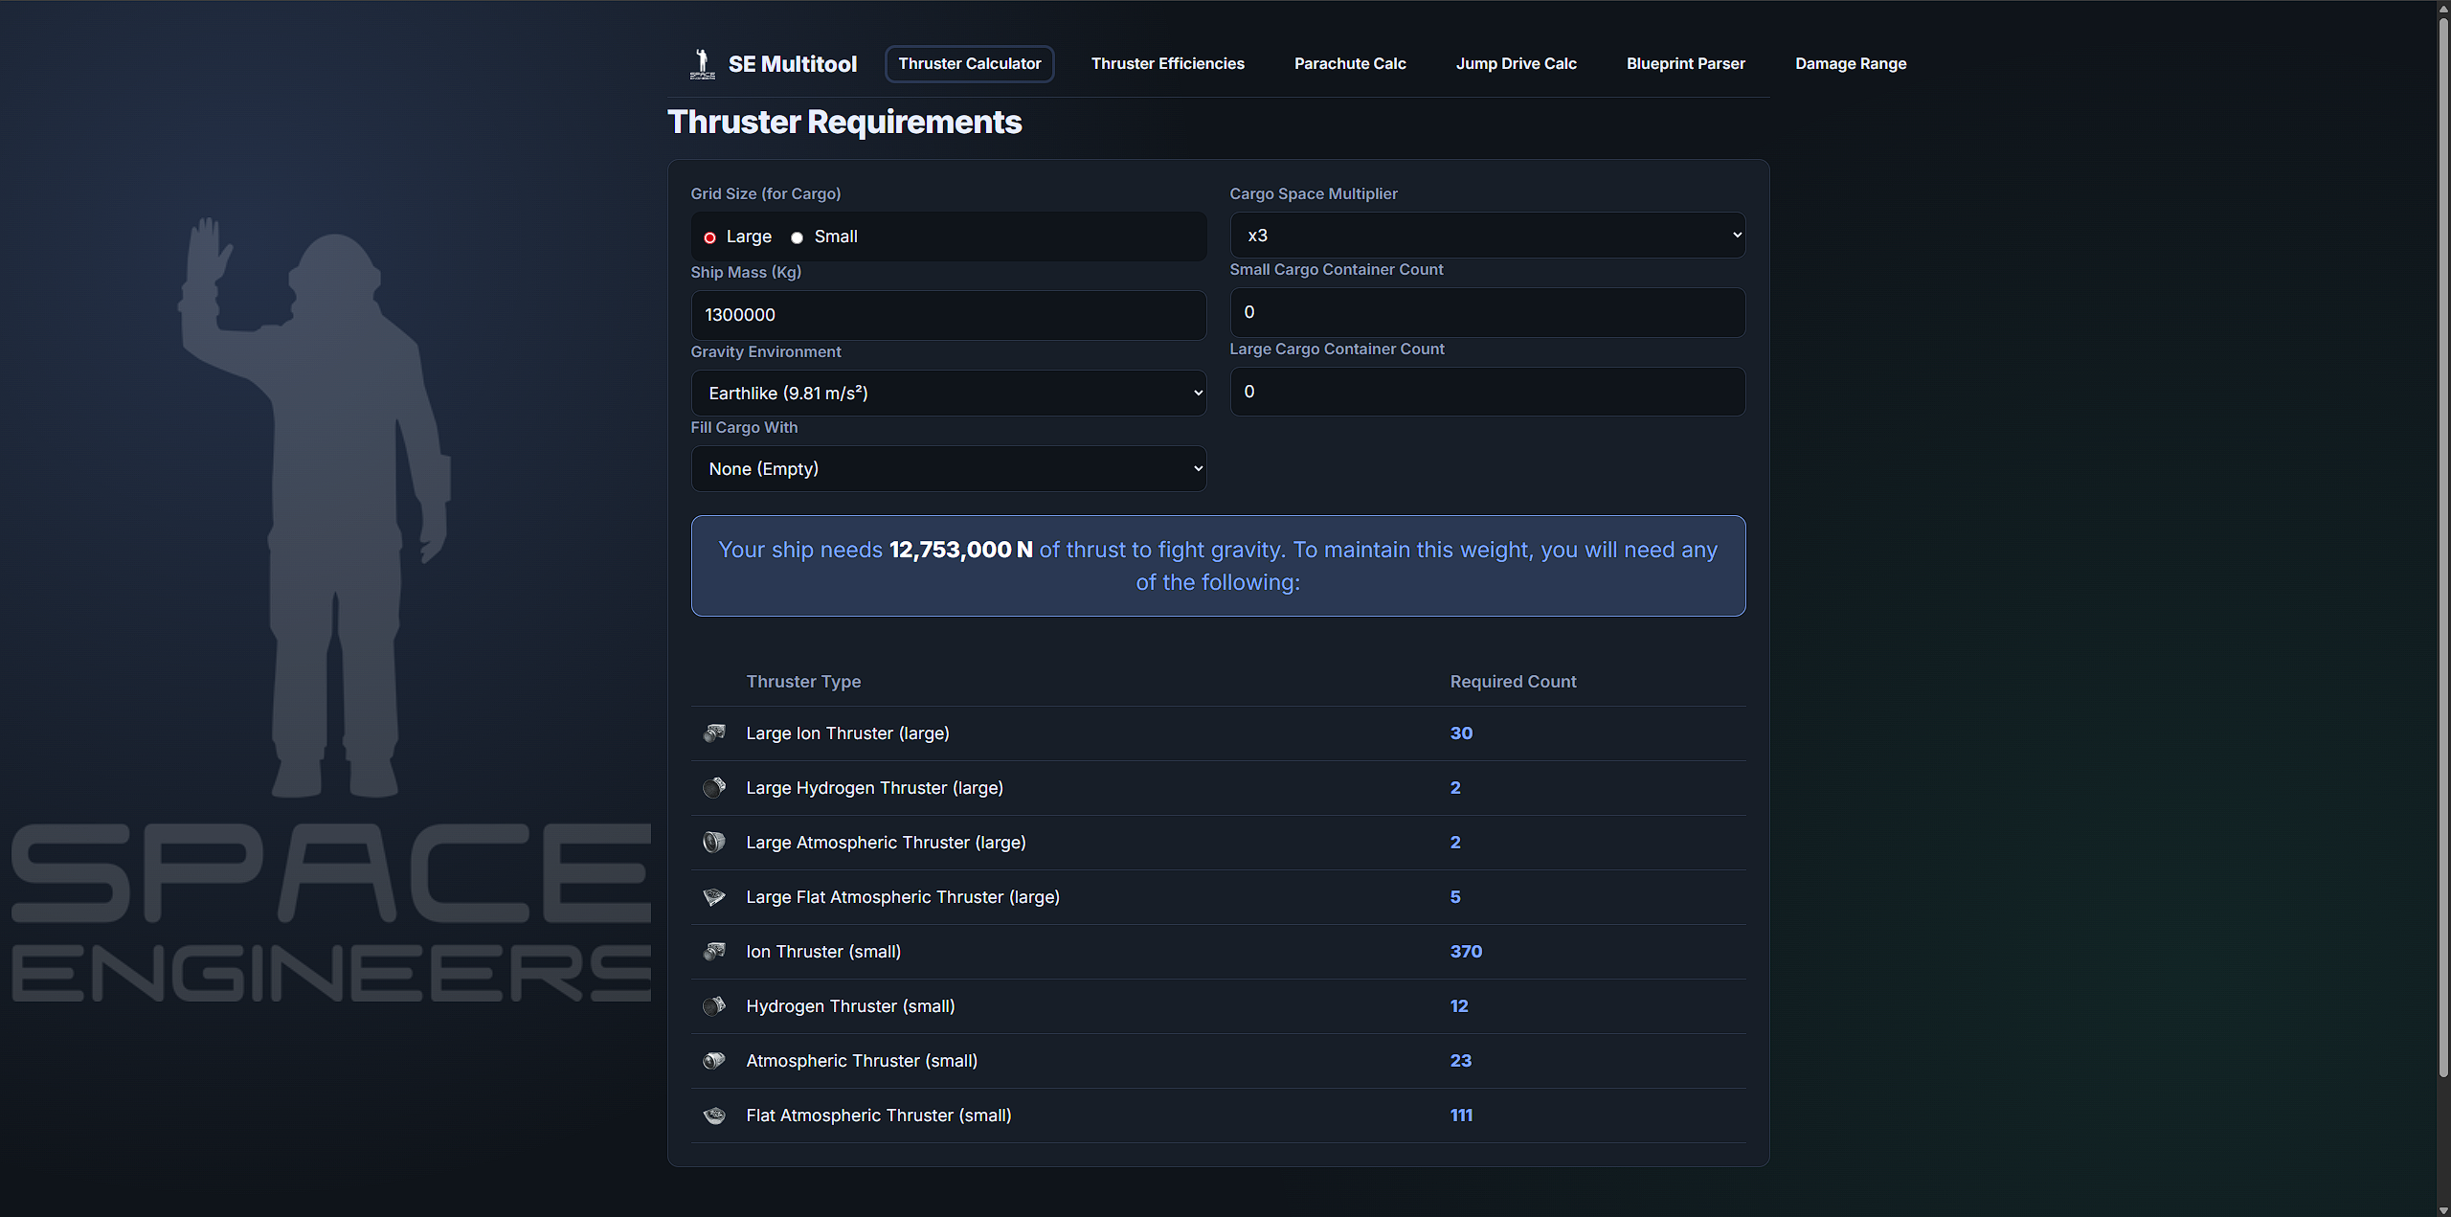
Task: Open the Jump Drive Calc page
Action: point(1516,63)
